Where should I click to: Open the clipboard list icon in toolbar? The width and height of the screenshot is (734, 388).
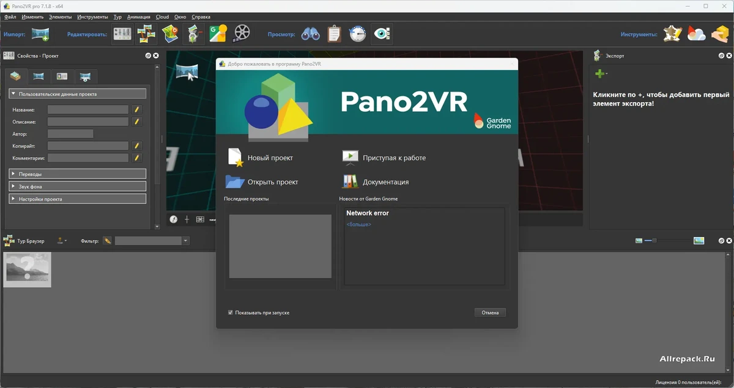point(334,34)
